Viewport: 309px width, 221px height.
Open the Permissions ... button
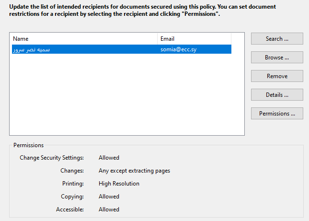tap(277, 114)
